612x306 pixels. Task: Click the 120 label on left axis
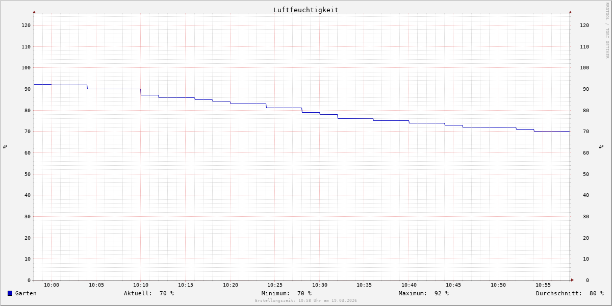pos(26,25)
